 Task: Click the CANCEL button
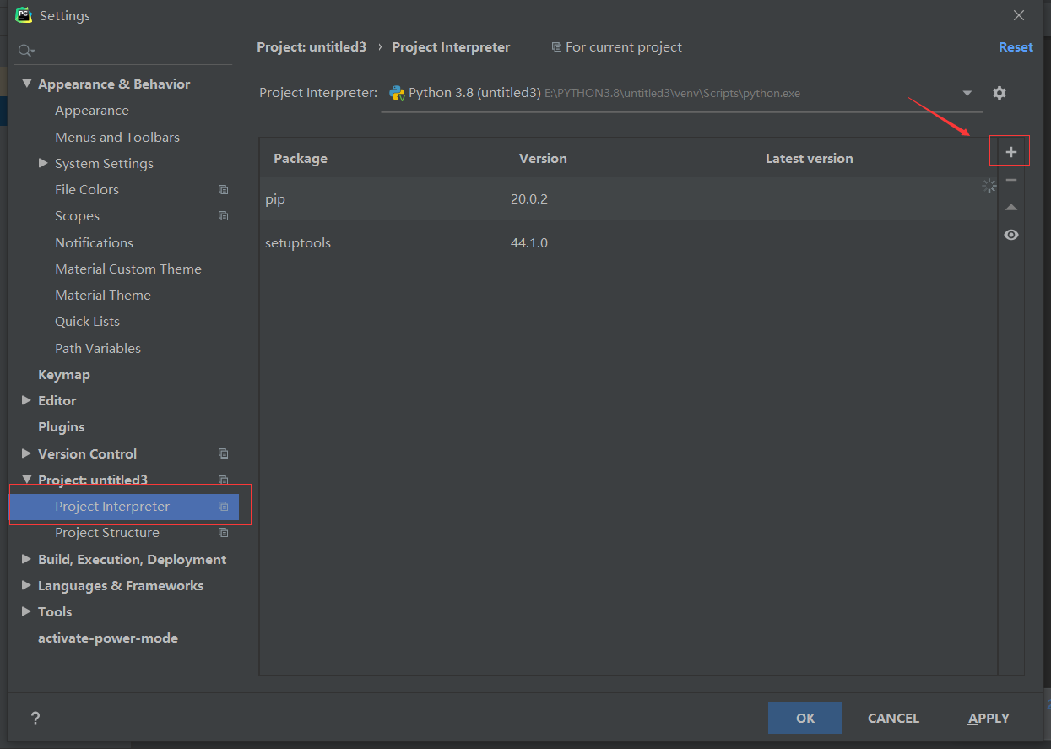(893, 718)
